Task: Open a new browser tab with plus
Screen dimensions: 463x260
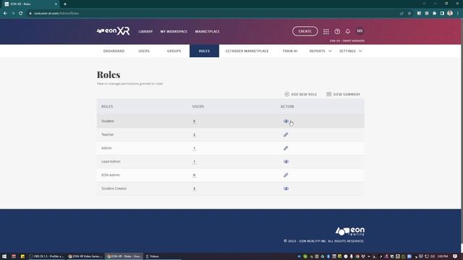Action: click(65, 4)
